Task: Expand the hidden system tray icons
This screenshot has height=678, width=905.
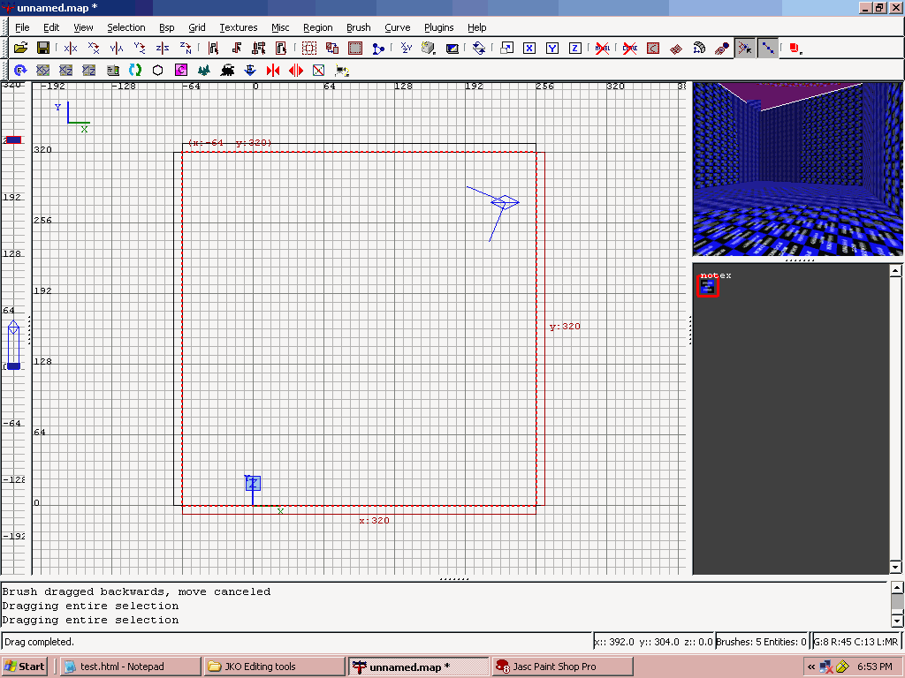Action: [x=811, y=667]
